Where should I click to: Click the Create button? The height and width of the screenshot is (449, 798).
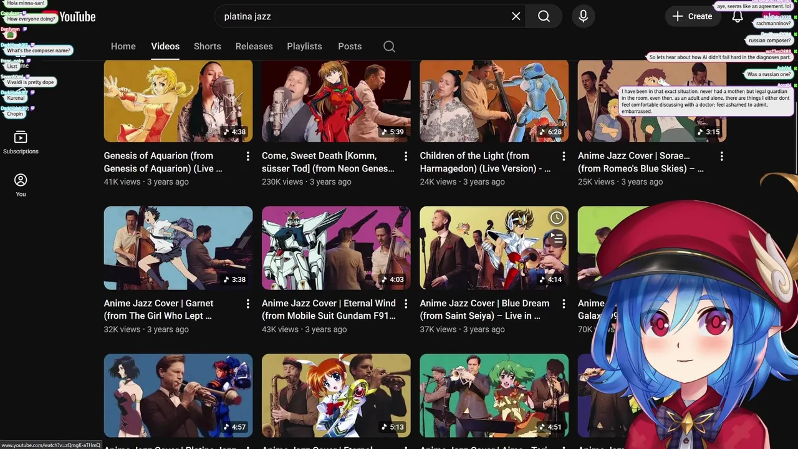(692, 16)
